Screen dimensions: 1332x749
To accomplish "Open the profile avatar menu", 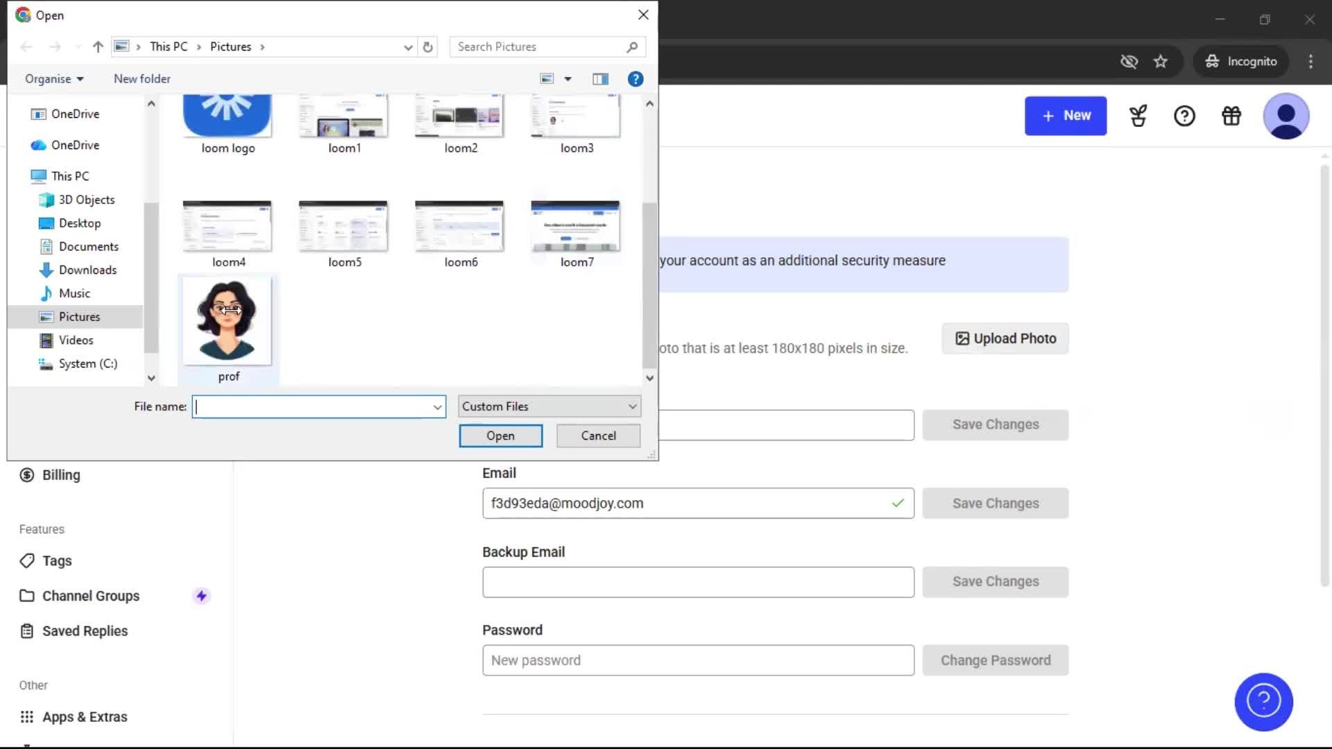I will coord(1286,116).
